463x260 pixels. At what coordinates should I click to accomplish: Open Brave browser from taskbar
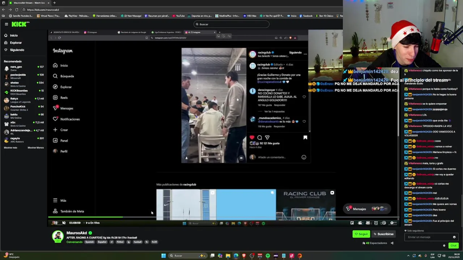[x=244, y=256]
